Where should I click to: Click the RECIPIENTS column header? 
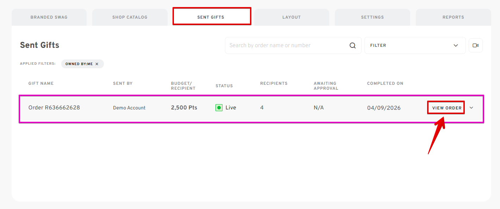pos(274,83)
